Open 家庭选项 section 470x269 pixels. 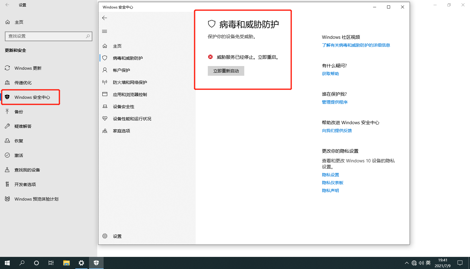(122, 131)
